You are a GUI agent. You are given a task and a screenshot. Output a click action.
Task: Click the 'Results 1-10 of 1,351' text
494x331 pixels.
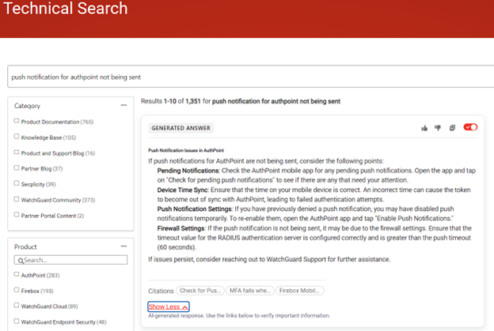170,101
